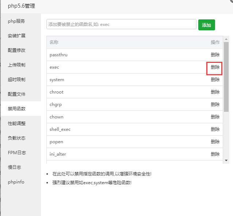
Task: Remove popen from disabled list
Action: coord(215,142)
